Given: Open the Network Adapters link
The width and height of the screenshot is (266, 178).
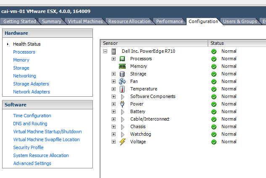Looking at the screenshot, I should 32,92.
